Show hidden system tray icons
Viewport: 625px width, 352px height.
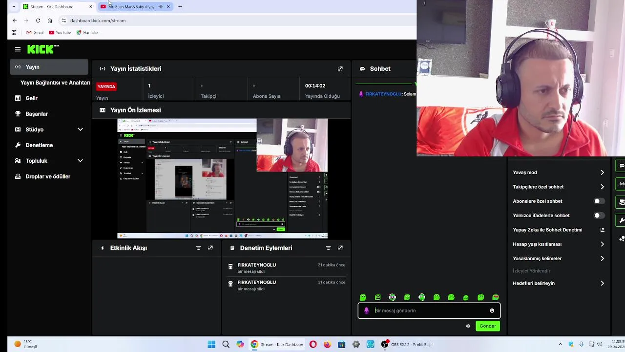click(560, 344)
